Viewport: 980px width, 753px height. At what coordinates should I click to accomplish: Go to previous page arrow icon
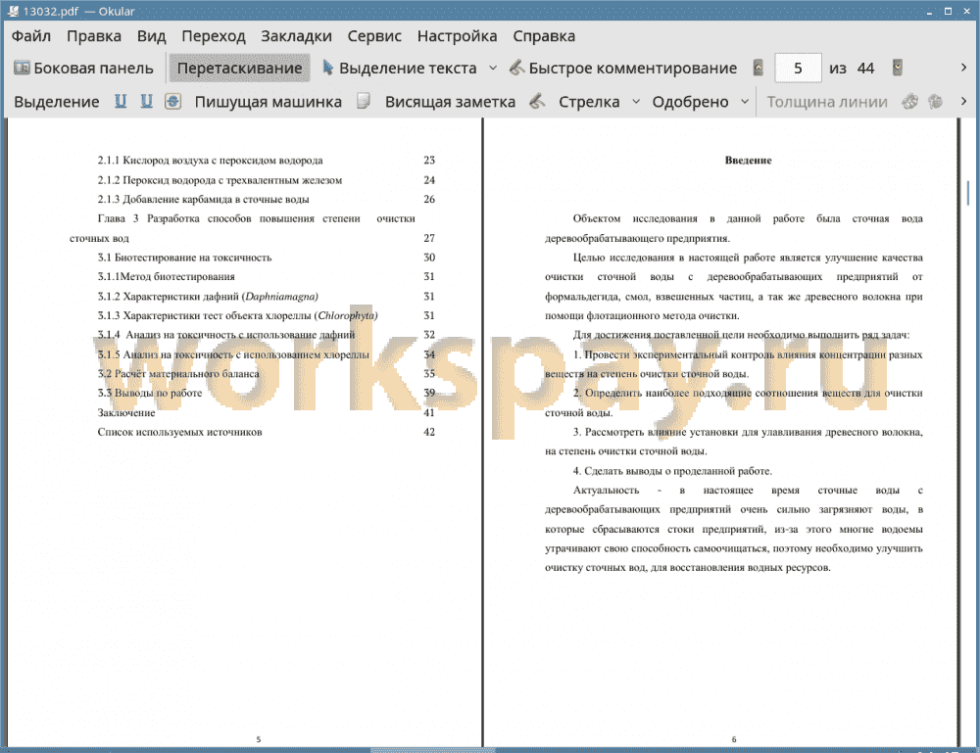coord(759,68)
